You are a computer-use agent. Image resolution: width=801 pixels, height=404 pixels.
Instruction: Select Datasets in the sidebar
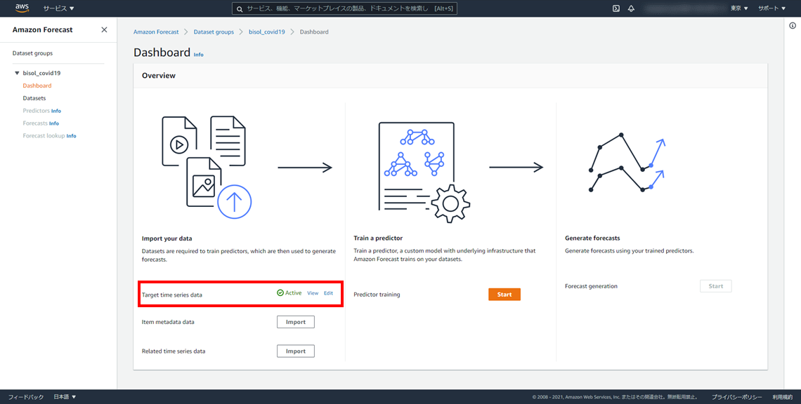point(34,98)
